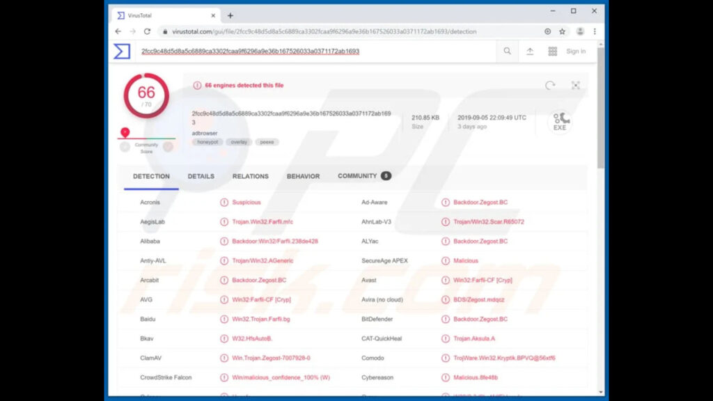Open the browser profile avatar icon

(x=580, y=31)
